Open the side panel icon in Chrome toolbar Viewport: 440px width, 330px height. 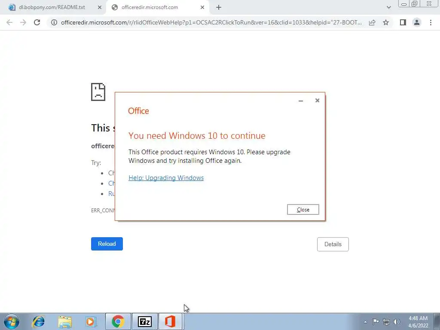pyautogui.click(x=403, y=22)
